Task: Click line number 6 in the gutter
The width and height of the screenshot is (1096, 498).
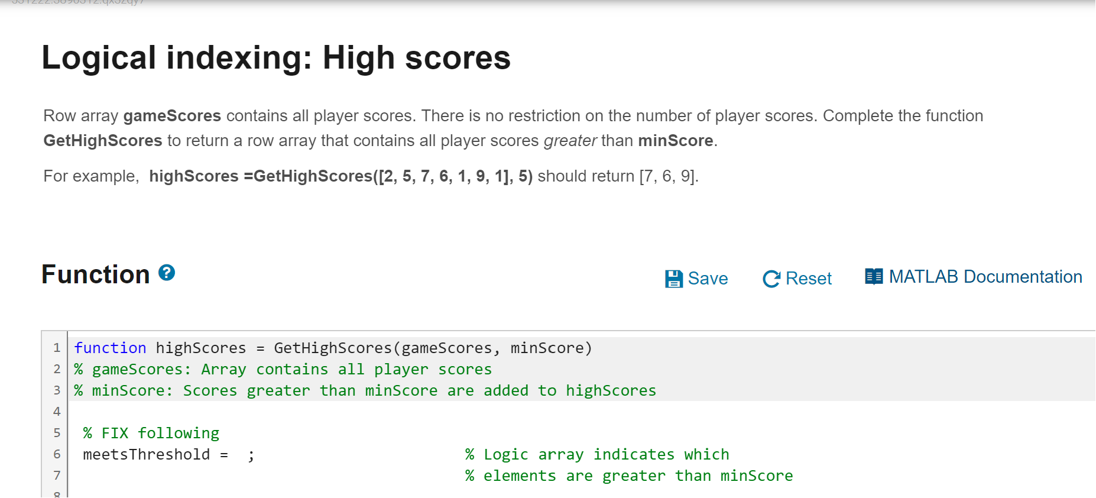Action: (57, 454)
